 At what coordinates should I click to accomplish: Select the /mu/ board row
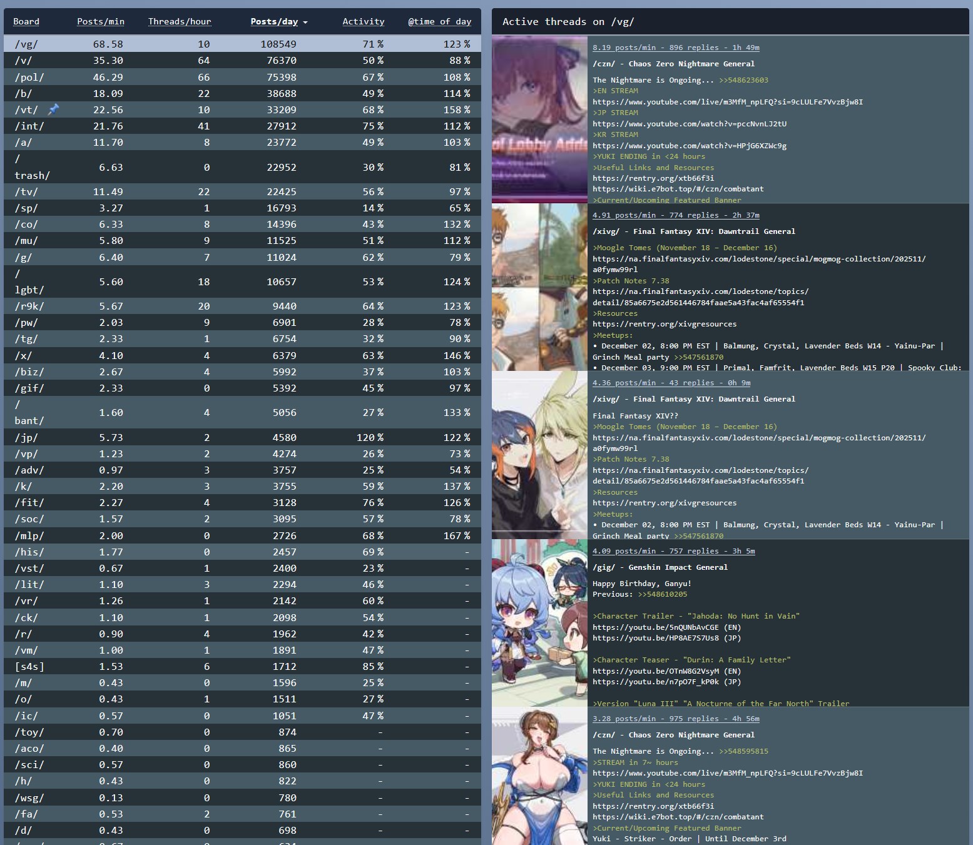(242, 240)
